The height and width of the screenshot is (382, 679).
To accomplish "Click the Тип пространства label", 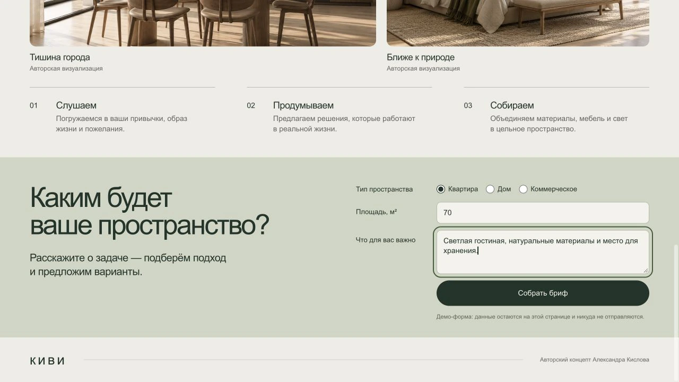I will point(384,189).
